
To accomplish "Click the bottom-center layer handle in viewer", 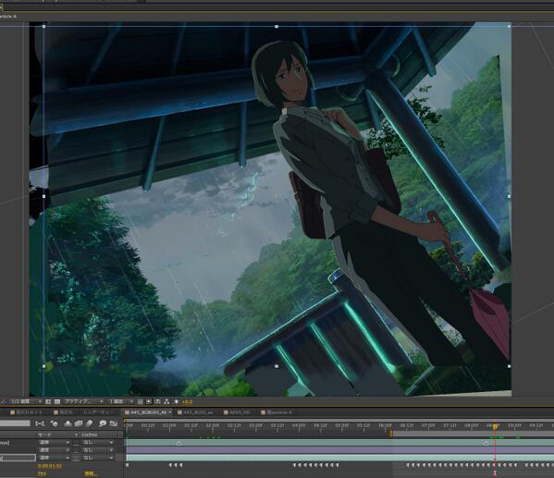I will click(x=277, y=366).
